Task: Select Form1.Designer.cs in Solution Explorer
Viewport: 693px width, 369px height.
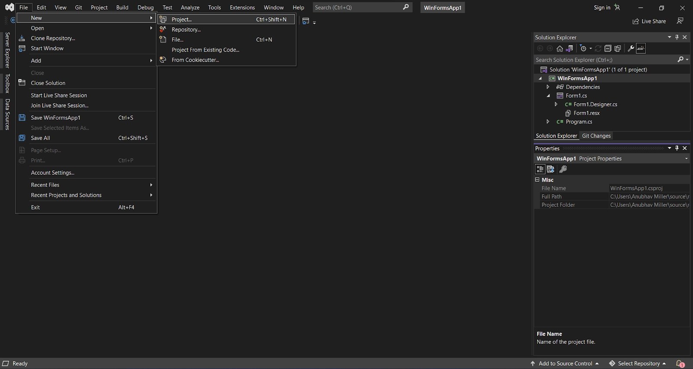Action: (595, 104)
